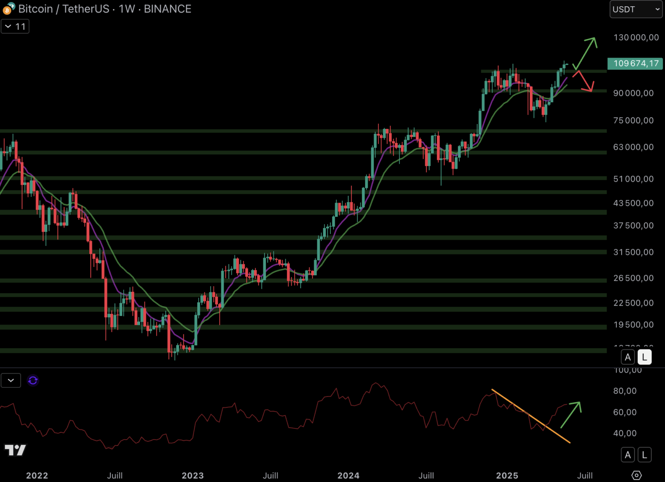Viewport: 665px width, 482px height.
Task: Click the 19 500,00 price axis label
Action: pyautogui.click(x=633, y=325)
